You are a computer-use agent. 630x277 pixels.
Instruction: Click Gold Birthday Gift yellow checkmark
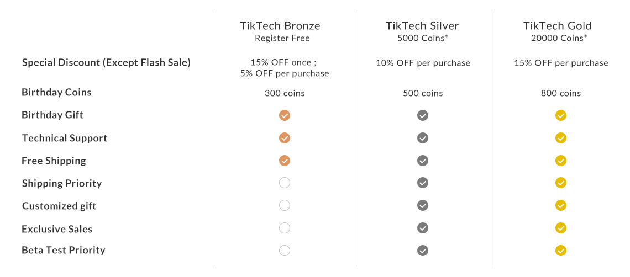click(561, 115)
